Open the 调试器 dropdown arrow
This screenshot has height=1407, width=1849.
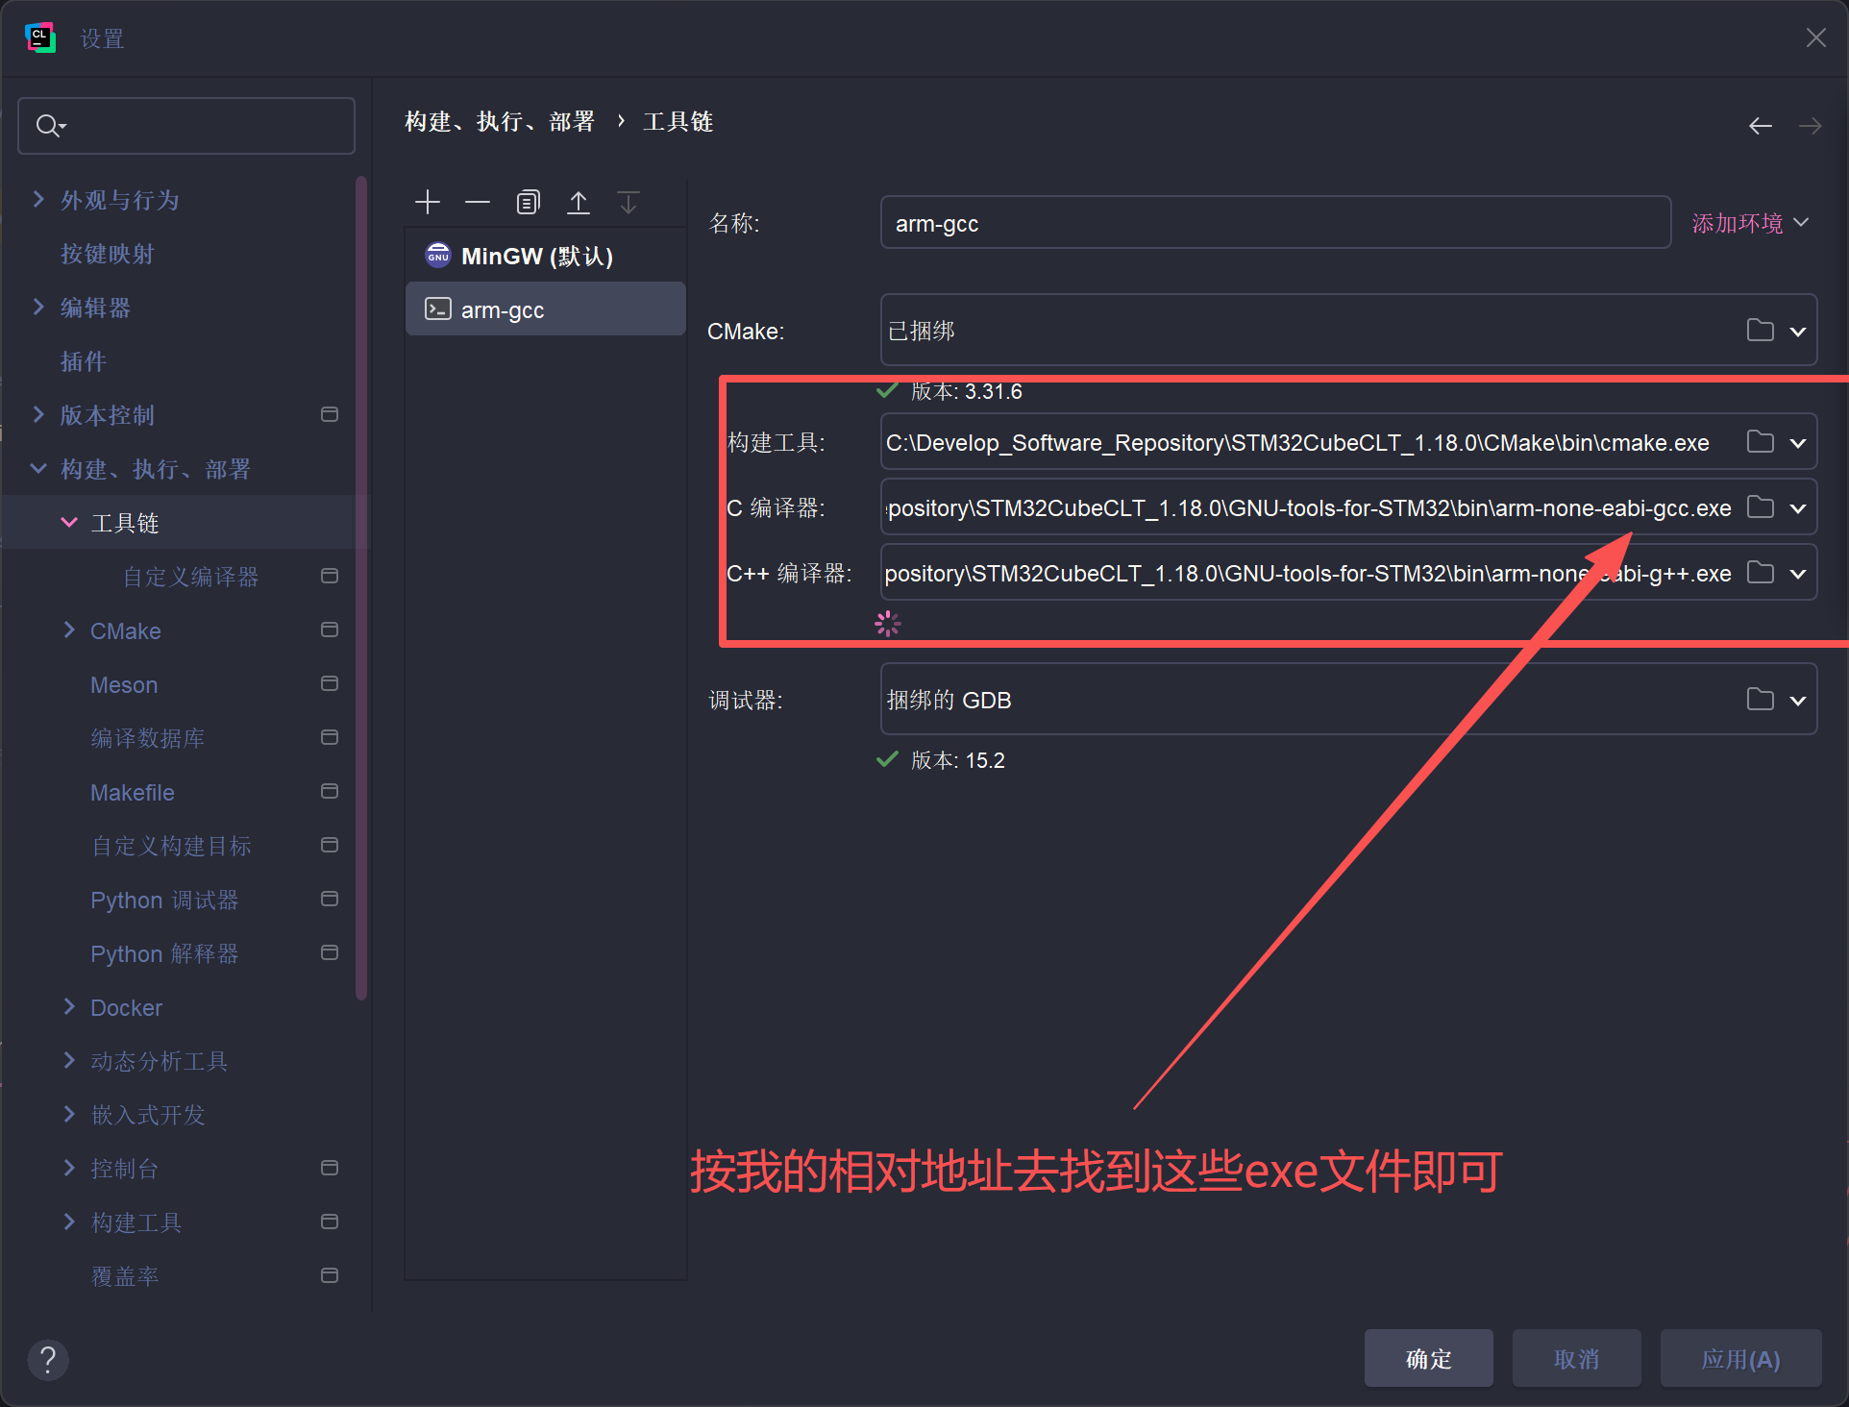1798,701
